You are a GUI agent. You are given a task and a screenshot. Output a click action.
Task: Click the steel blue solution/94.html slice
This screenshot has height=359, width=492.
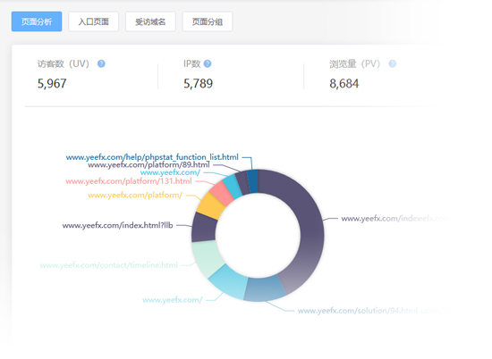[x=265, y=288]
